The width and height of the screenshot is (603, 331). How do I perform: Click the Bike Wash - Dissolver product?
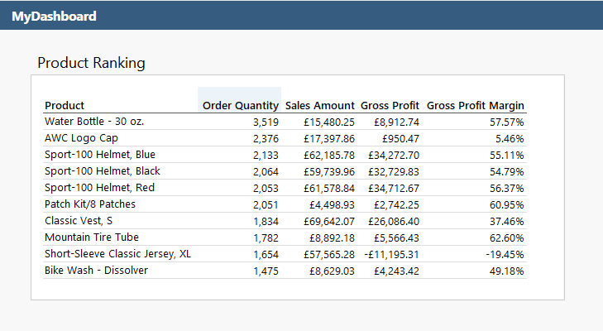(x=96, y=271)
